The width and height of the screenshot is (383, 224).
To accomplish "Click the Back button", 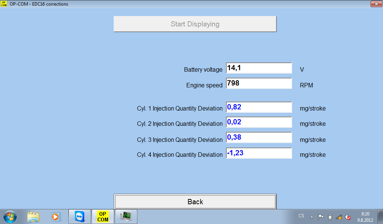I will point(195,202).
